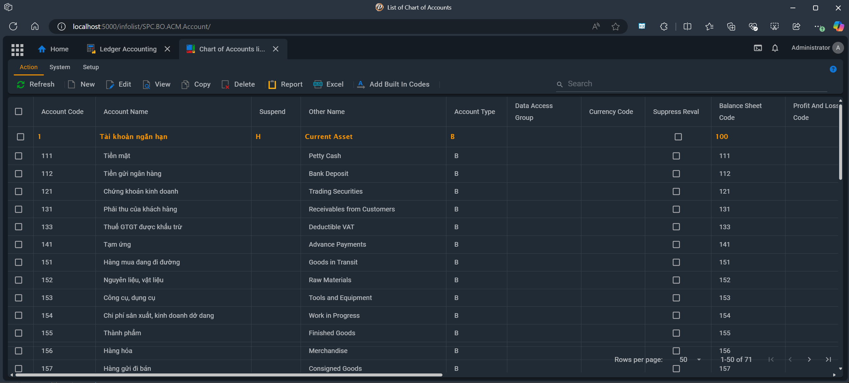Click the Tài khoản ngắn hạn row name
The width and height of the screenshot is (849, 383).
[133, 137]
